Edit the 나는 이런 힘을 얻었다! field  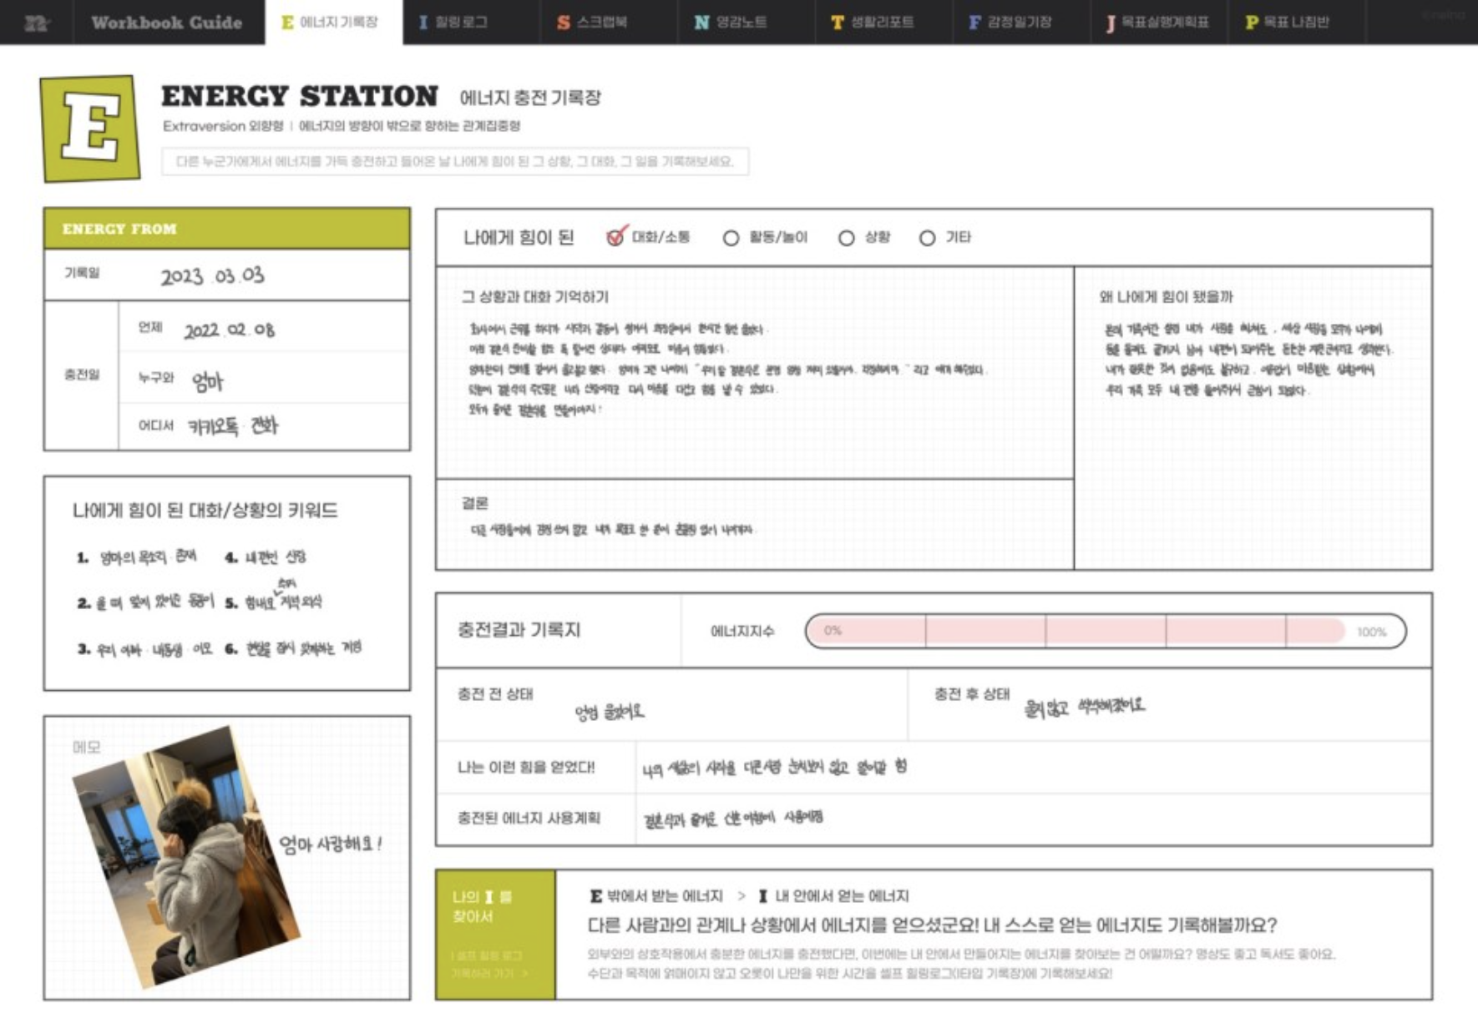click(1033, 768)
